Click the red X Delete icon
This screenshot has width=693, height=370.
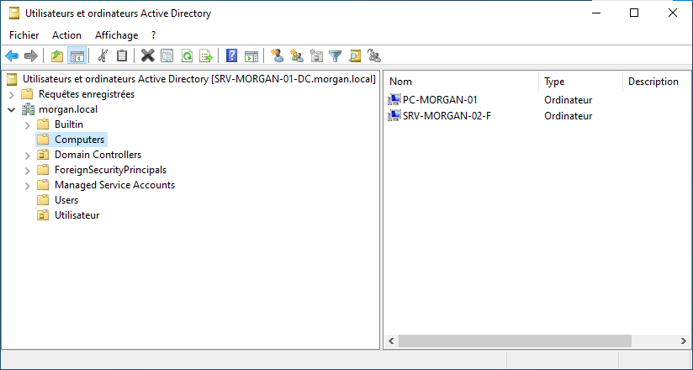point(147,56)
